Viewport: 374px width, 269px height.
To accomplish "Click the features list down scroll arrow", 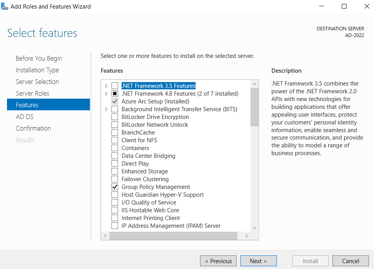I will pos(255,228).
